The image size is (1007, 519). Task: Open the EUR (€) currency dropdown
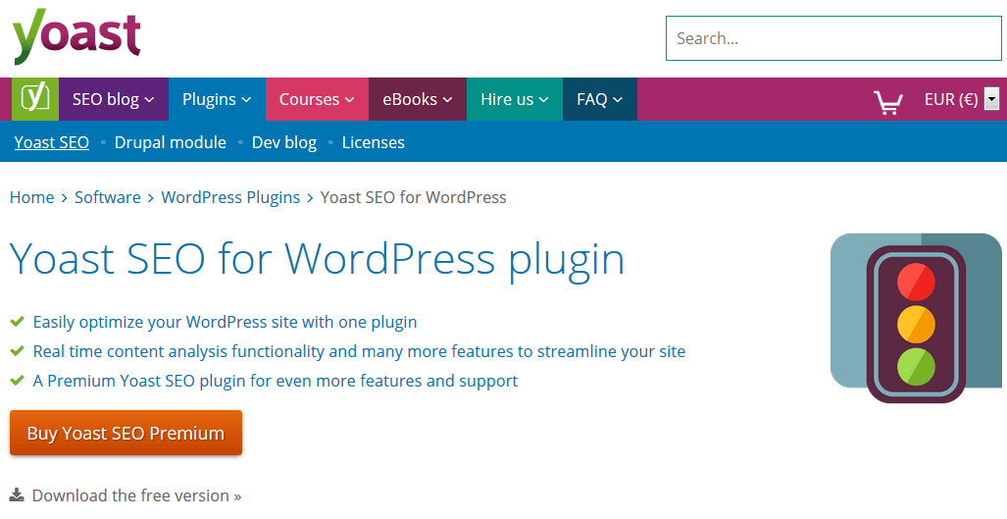pos(961,99)
